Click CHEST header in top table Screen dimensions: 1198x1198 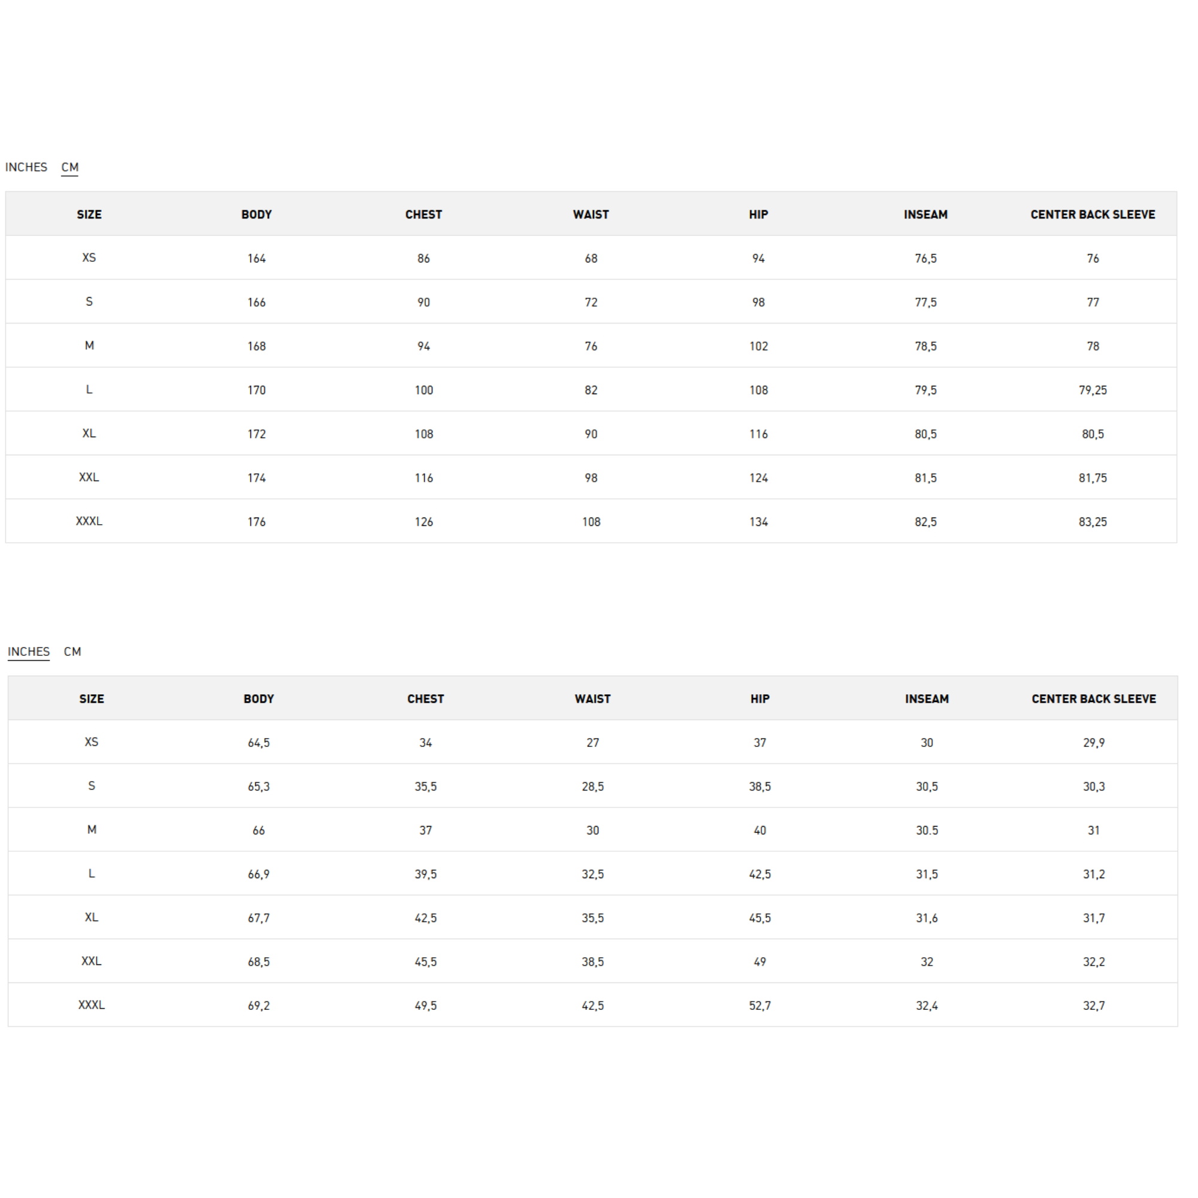pos(423,214)
